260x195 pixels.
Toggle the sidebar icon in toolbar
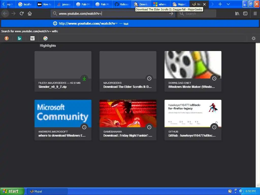(x=245, y=14)
